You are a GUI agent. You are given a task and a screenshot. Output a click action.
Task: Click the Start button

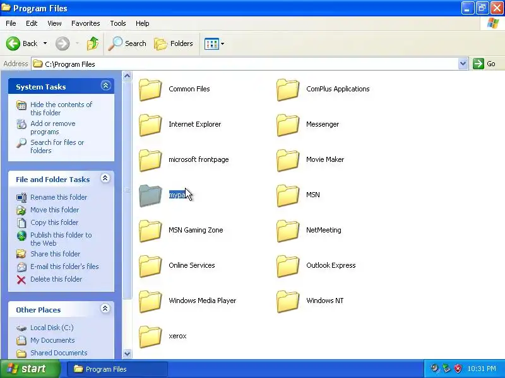[30, 369]
